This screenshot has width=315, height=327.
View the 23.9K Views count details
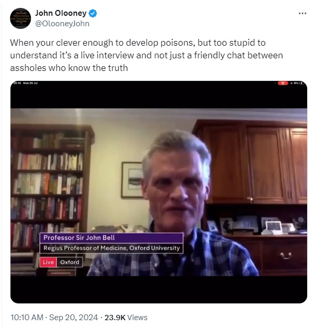[x=126, y=318]
